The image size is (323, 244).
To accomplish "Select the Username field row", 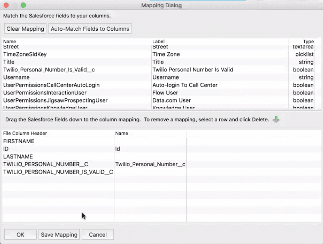I will tap(17, 77).
